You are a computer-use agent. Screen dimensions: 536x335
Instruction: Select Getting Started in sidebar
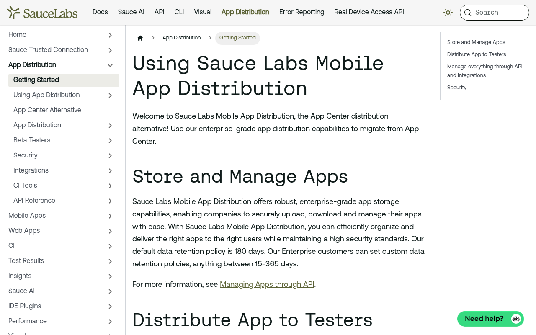[64, 80]
